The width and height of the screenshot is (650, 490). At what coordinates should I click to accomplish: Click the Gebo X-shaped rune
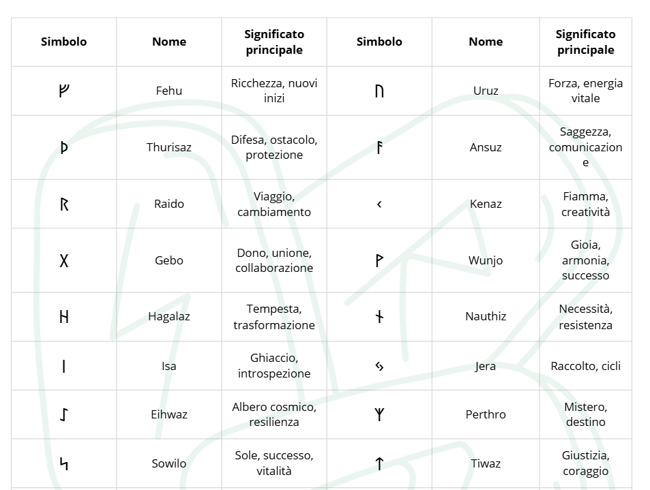(x=64, y=260)
